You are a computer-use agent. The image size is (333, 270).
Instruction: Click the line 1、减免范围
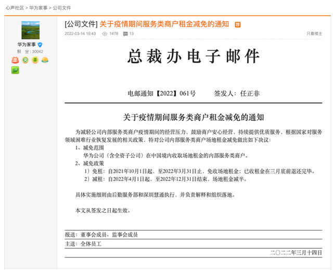coord(89,148)
